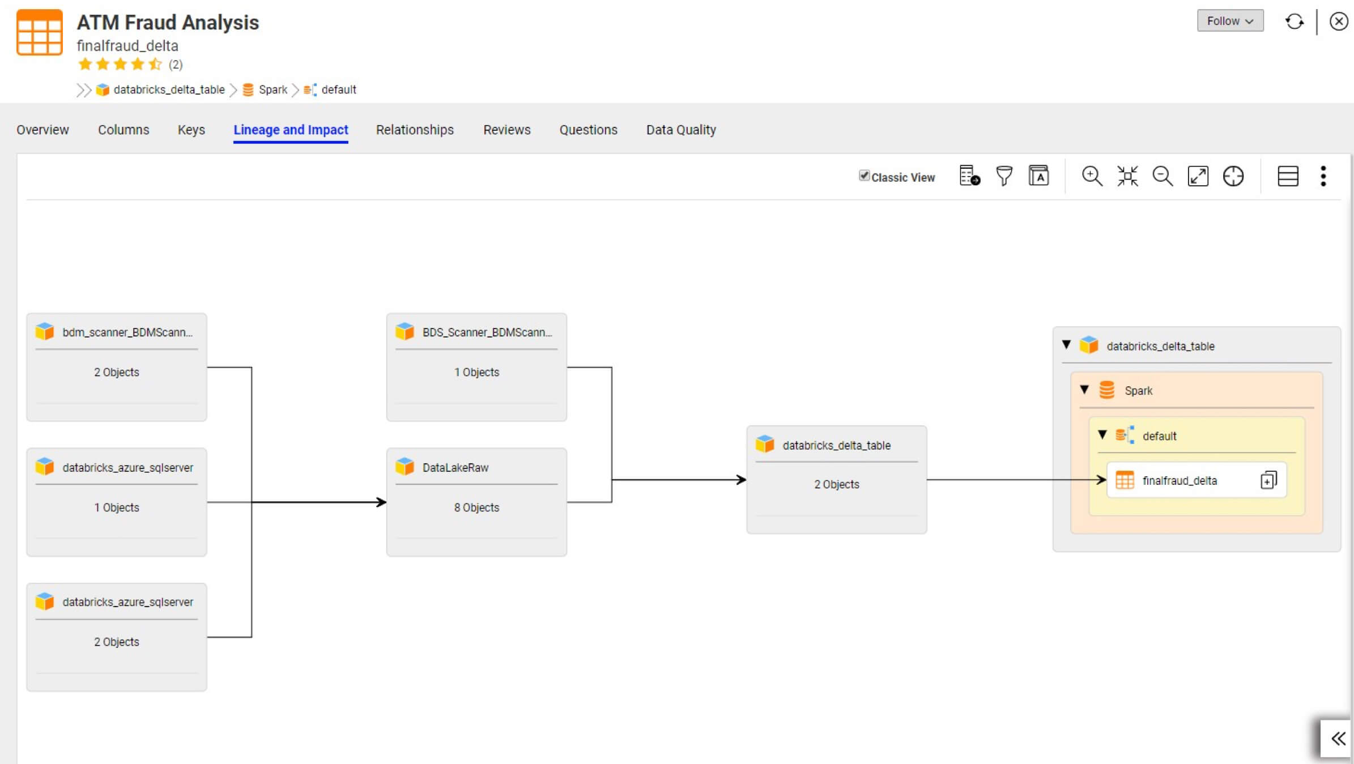
Task: Click the zoom in magnifier icon
Action: coord(1091,176)
